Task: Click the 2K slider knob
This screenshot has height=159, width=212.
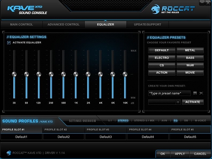Action: click(x=88, y=74)
